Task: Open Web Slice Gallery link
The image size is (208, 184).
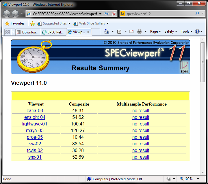Action: pyautogui.click(x=90, y=23)
